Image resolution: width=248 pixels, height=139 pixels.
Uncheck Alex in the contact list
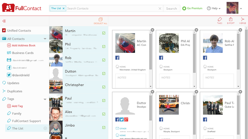[104, 114]
